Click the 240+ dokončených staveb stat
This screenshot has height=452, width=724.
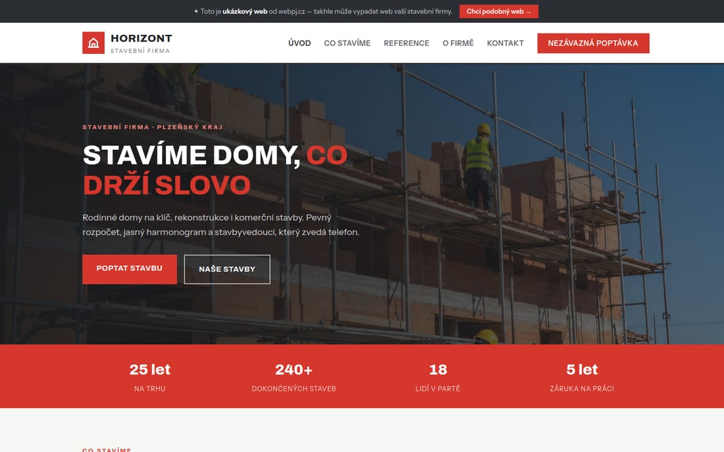click(x=294, y=377)
